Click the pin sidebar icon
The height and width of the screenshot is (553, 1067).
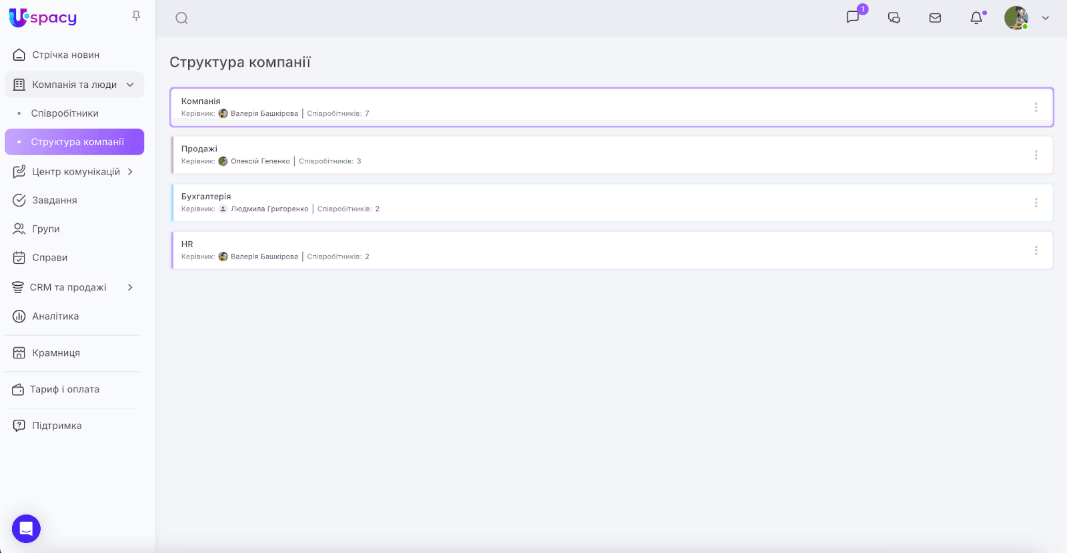coord(136,16)
